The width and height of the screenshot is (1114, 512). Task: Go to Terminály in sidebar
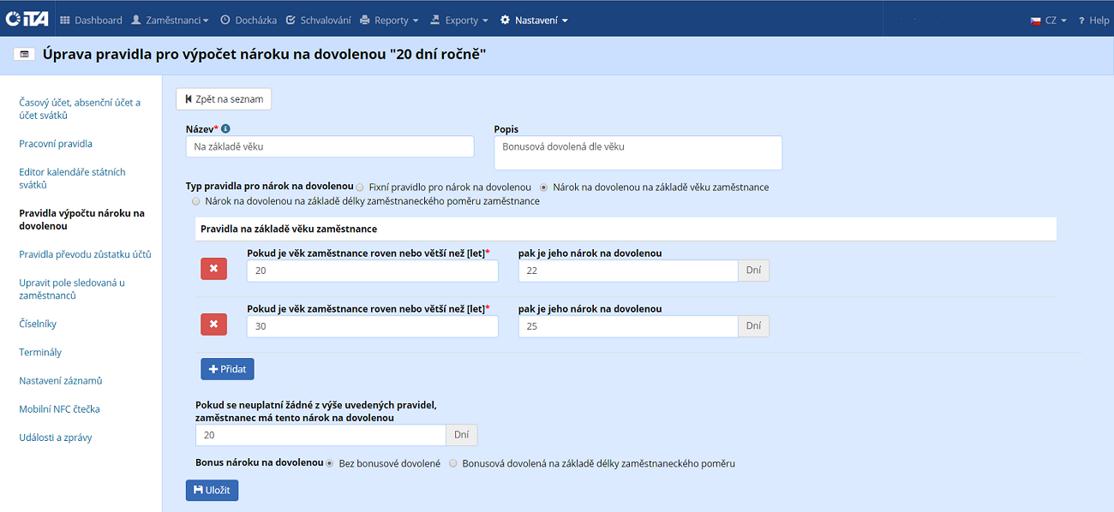tap(40, 352)
